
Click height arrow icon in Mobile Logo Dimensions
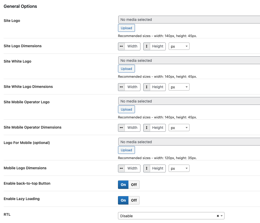click(147, 168)
